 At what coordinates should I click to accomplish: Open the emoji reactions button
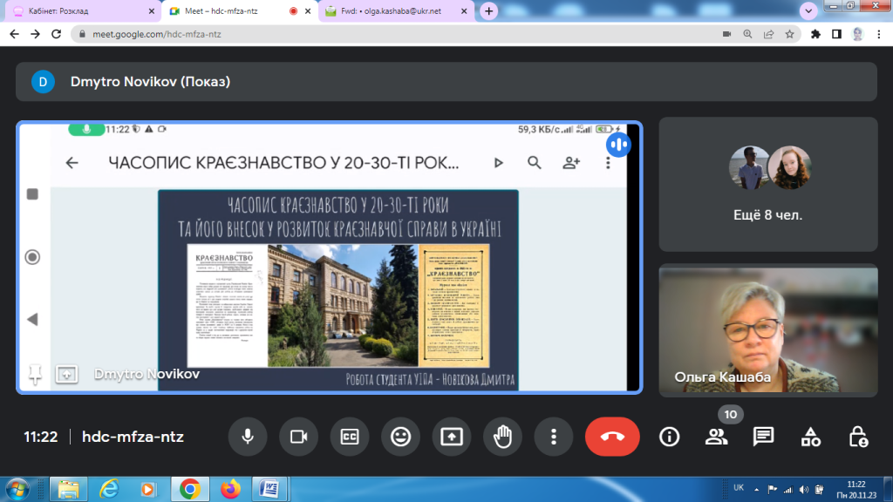click(400, 437)
